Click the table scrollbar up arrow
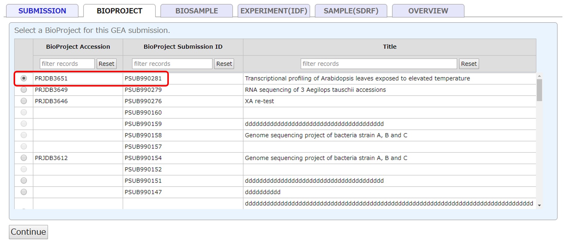The width and height of the screenshot is (564, 242). [x=539, y=76]
